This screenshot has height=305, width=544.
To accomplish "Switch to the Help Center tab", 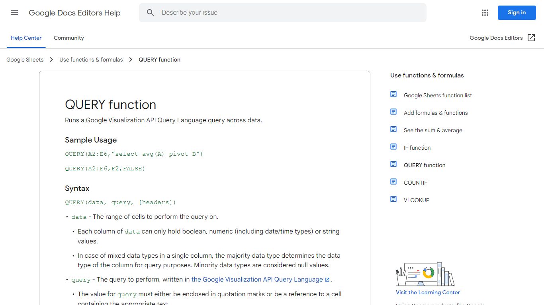I will tap(26, 38).
